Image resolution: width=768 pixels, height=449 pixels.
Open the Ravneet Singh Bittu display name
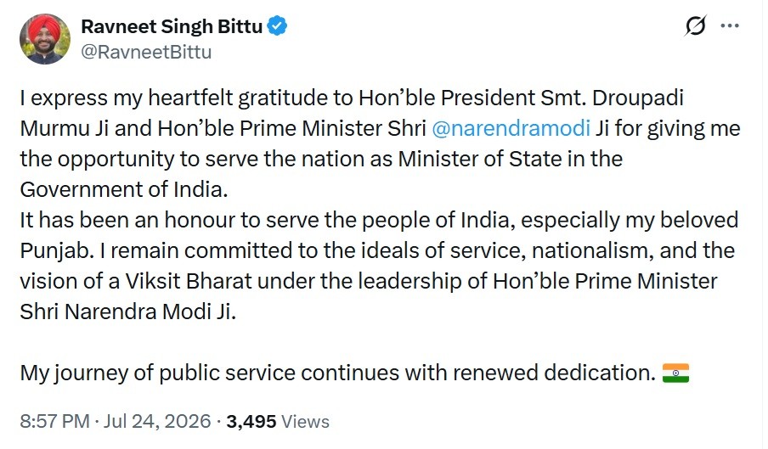[x=172, y=26]
